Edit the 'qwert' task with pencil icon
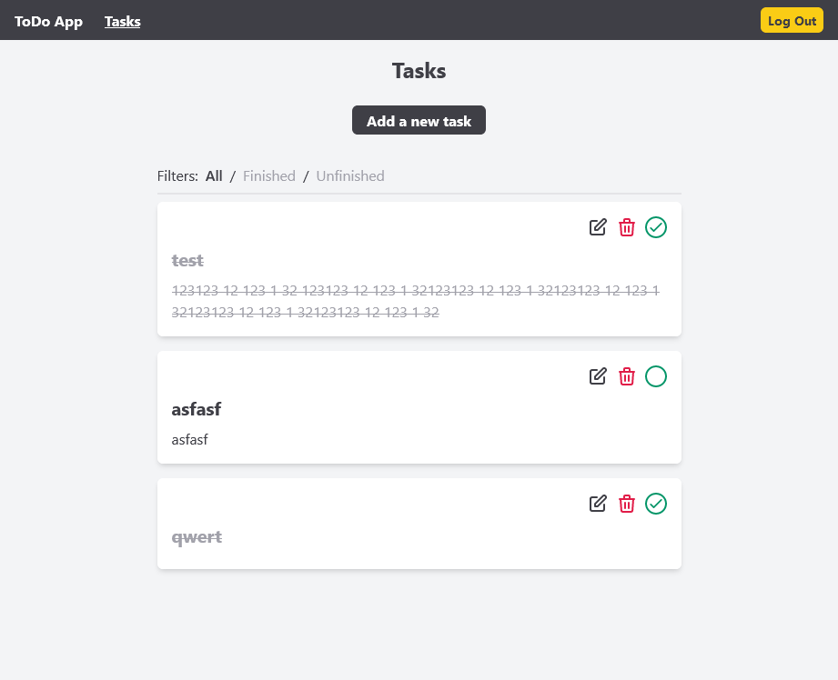The image size is (838, 680). click(x=598, y=504)
